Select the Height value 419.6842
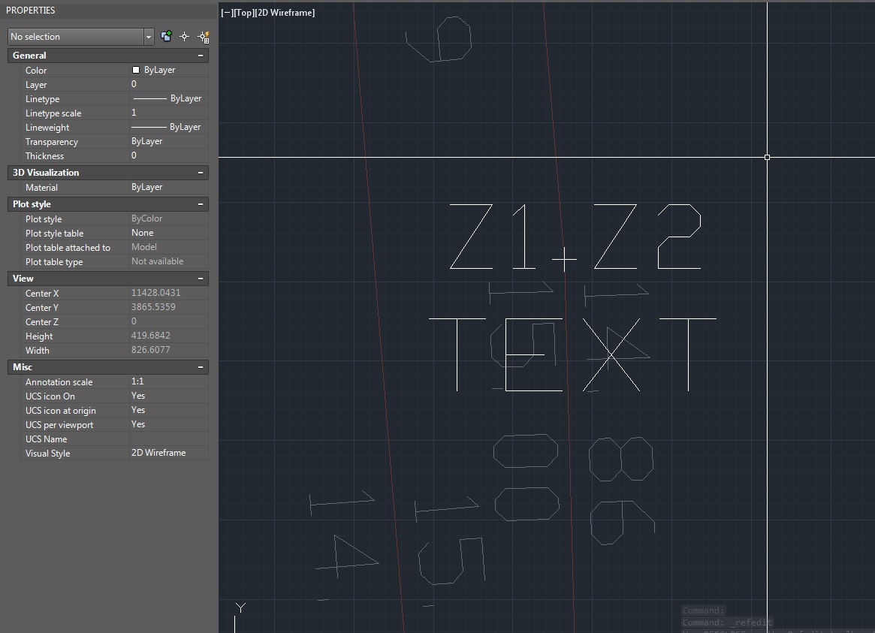This screenshot has height=633, width=875. 151,336
